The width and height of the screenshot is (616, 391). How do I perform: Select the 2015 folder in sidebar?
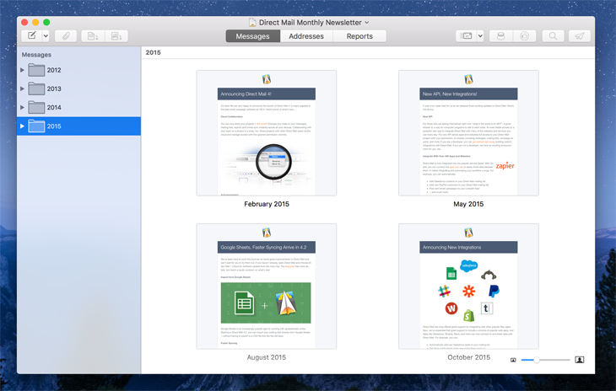click(78, 126)
